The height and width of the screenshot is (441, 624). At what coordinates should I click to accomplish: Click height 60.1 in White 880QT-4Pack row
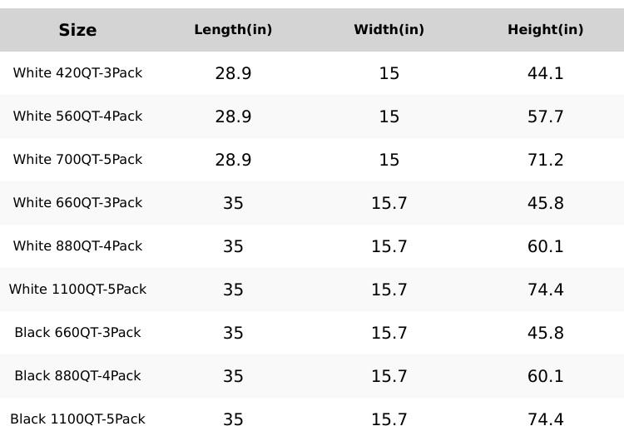click(545, 246)
